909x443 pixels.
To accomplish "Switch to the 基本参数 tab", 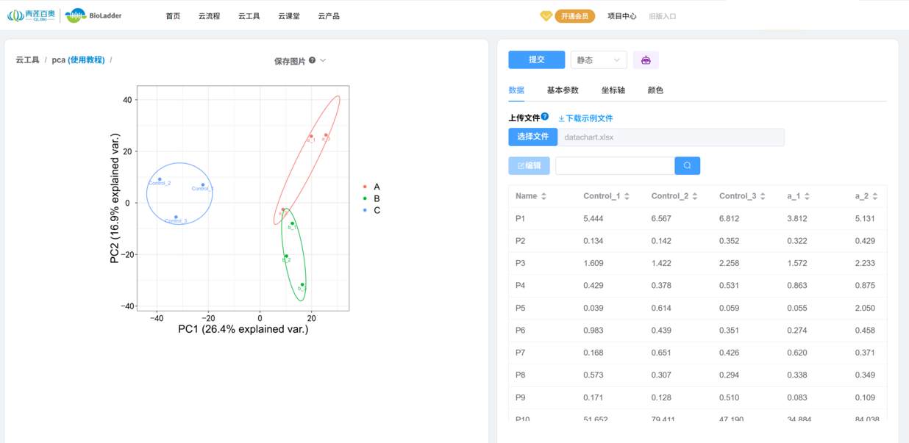I will (563, 90).
